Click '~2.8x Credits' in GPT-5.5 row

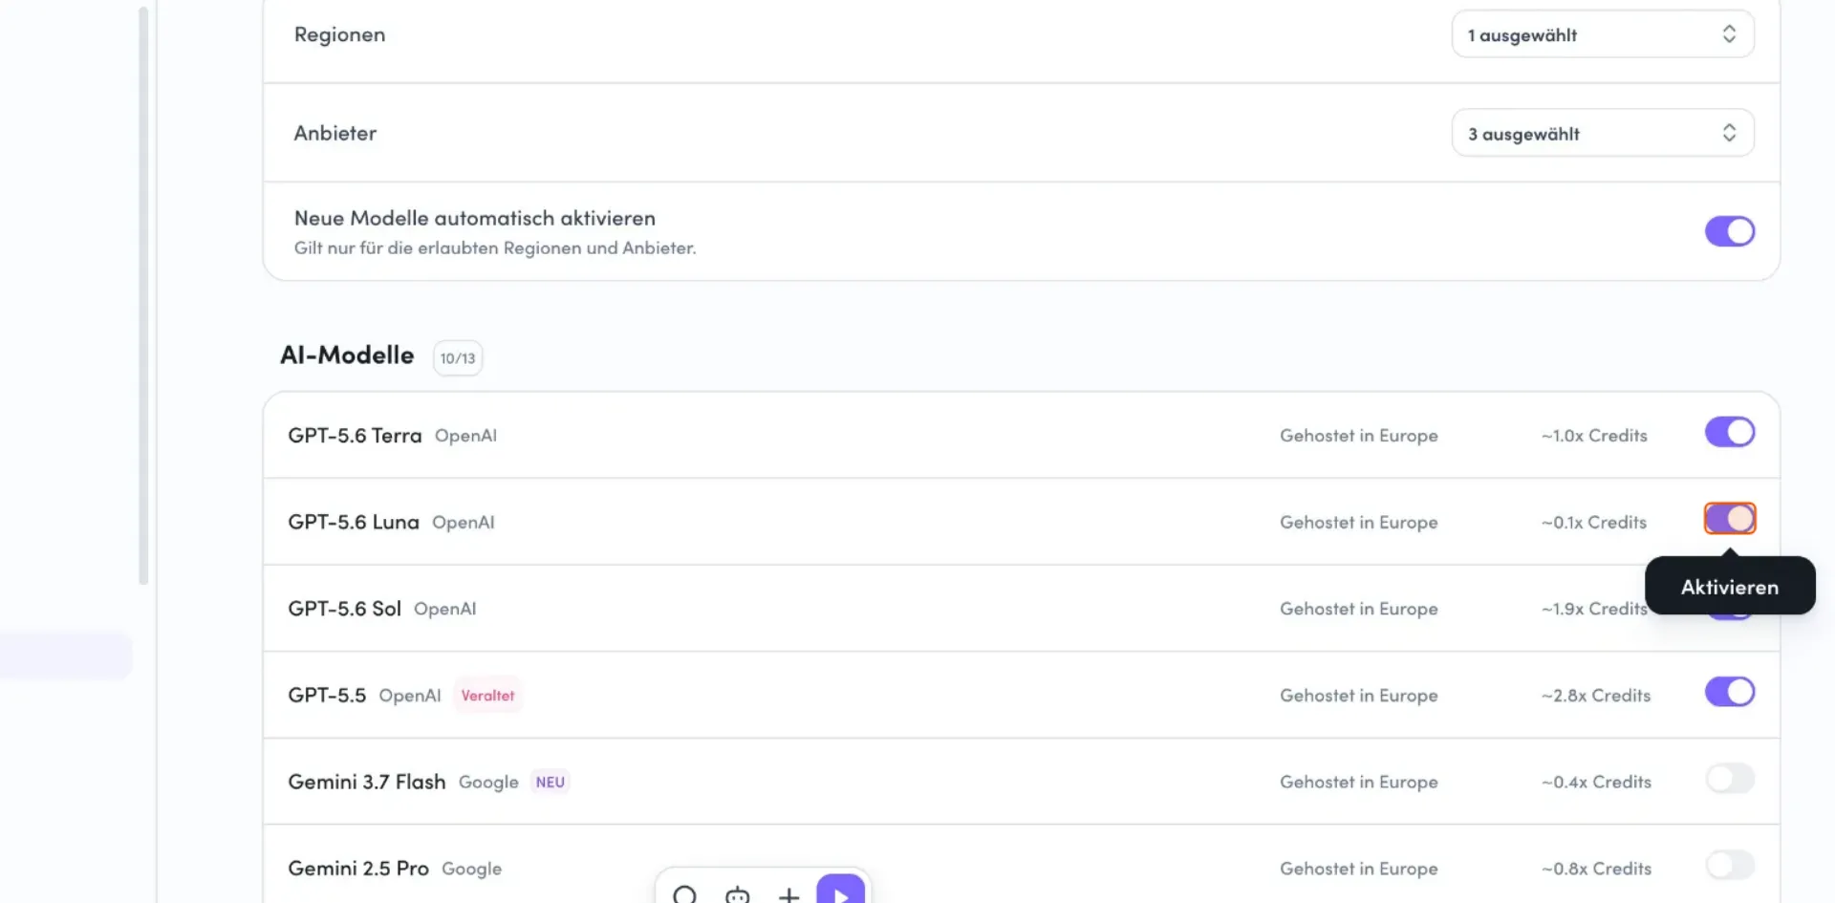[1596, 696]
